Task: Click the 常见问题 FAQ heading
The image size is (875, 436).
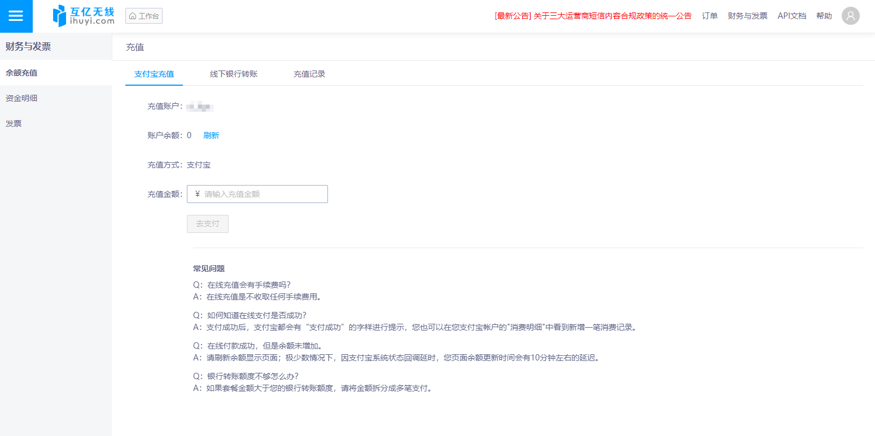Action: [209, 268]
